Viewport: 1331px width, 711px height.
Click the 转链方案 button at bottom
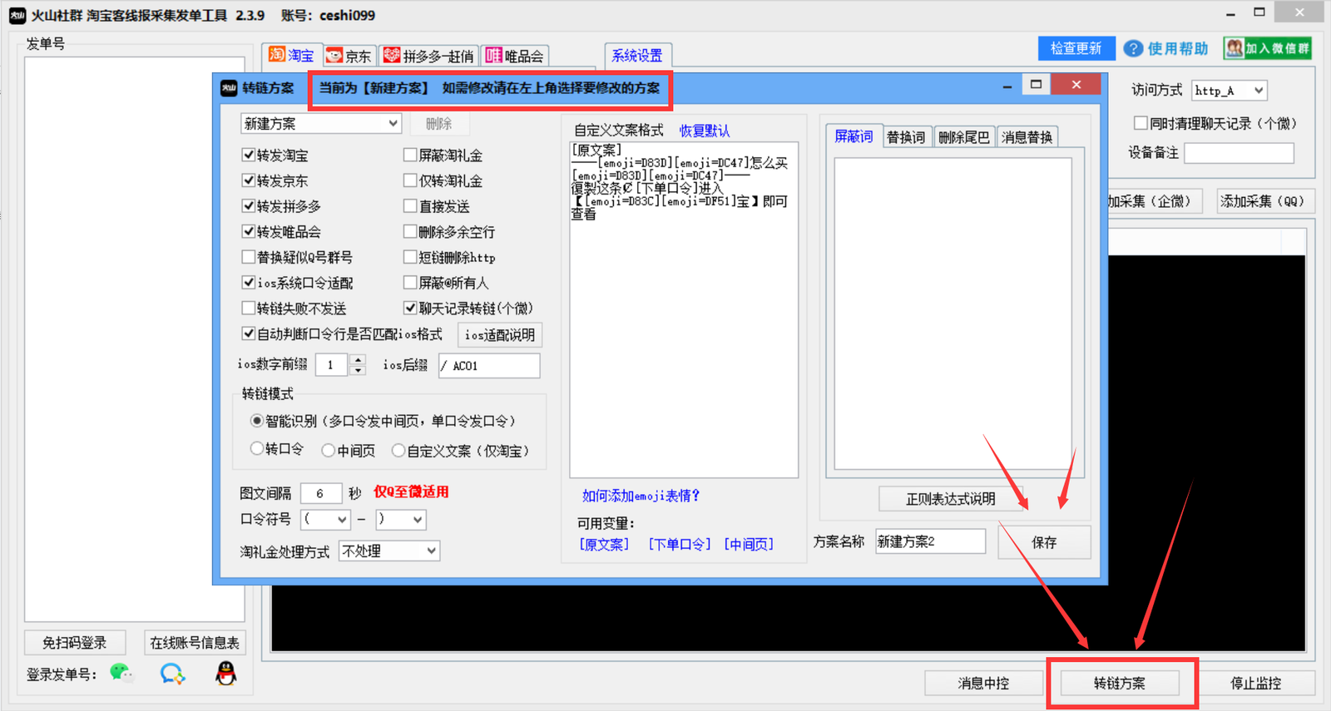(x=1120, y=683)
